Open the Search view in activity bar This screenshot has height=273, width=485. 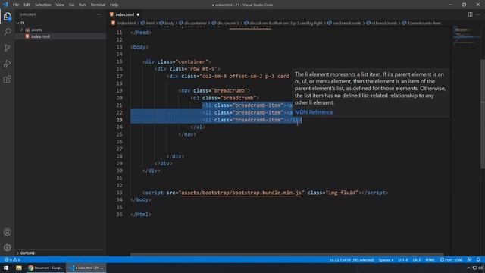click(x=7, y=32)
